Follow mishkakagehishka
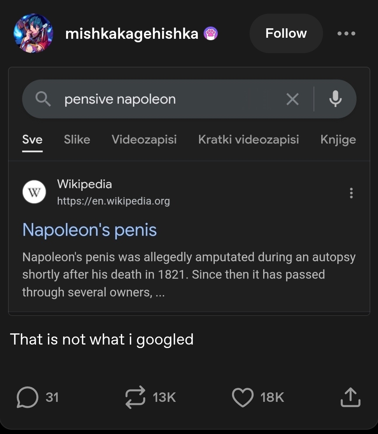The image size is (378, 434). (286, 34)
